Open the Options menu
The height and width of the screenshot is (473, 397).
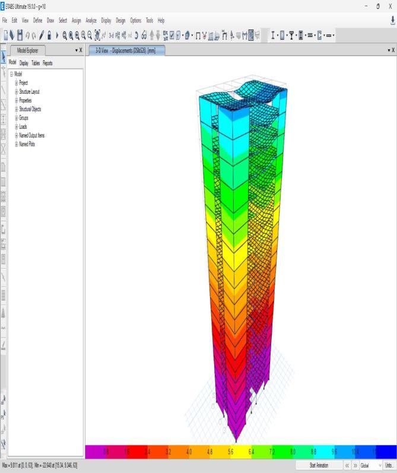tap(135, 20)
